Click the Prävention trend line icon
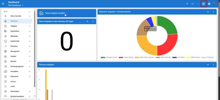220x100 pixels. pyautogui.click(x=5, y=46)
